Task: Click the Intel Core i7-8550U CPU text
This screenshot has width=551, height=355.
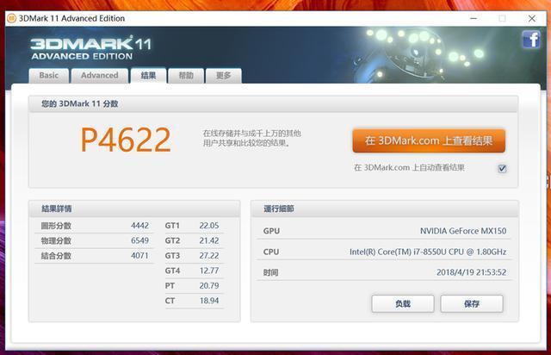Action: [x=428, y=252]
